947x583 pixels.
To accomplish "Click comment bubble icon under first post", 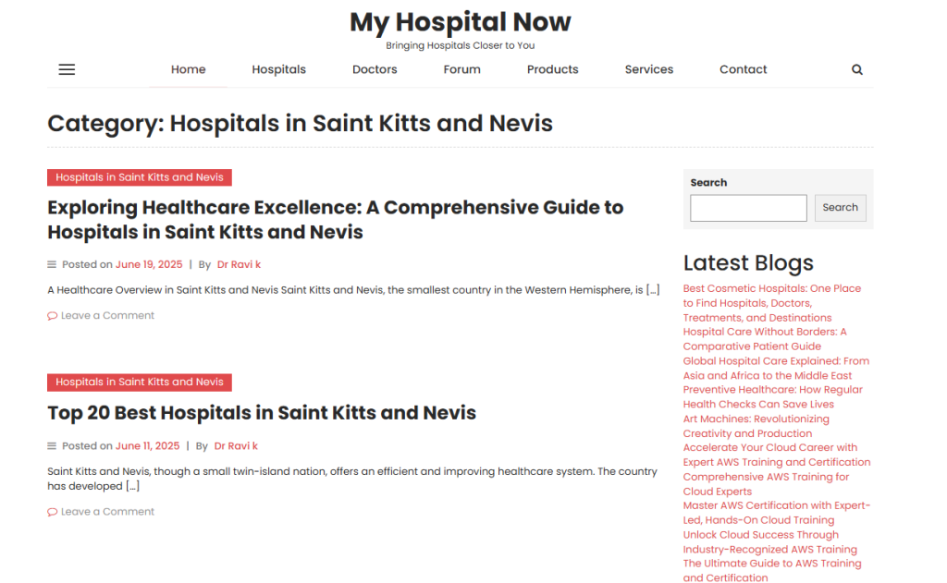I will pyautogui.click(x=53, y=316).
